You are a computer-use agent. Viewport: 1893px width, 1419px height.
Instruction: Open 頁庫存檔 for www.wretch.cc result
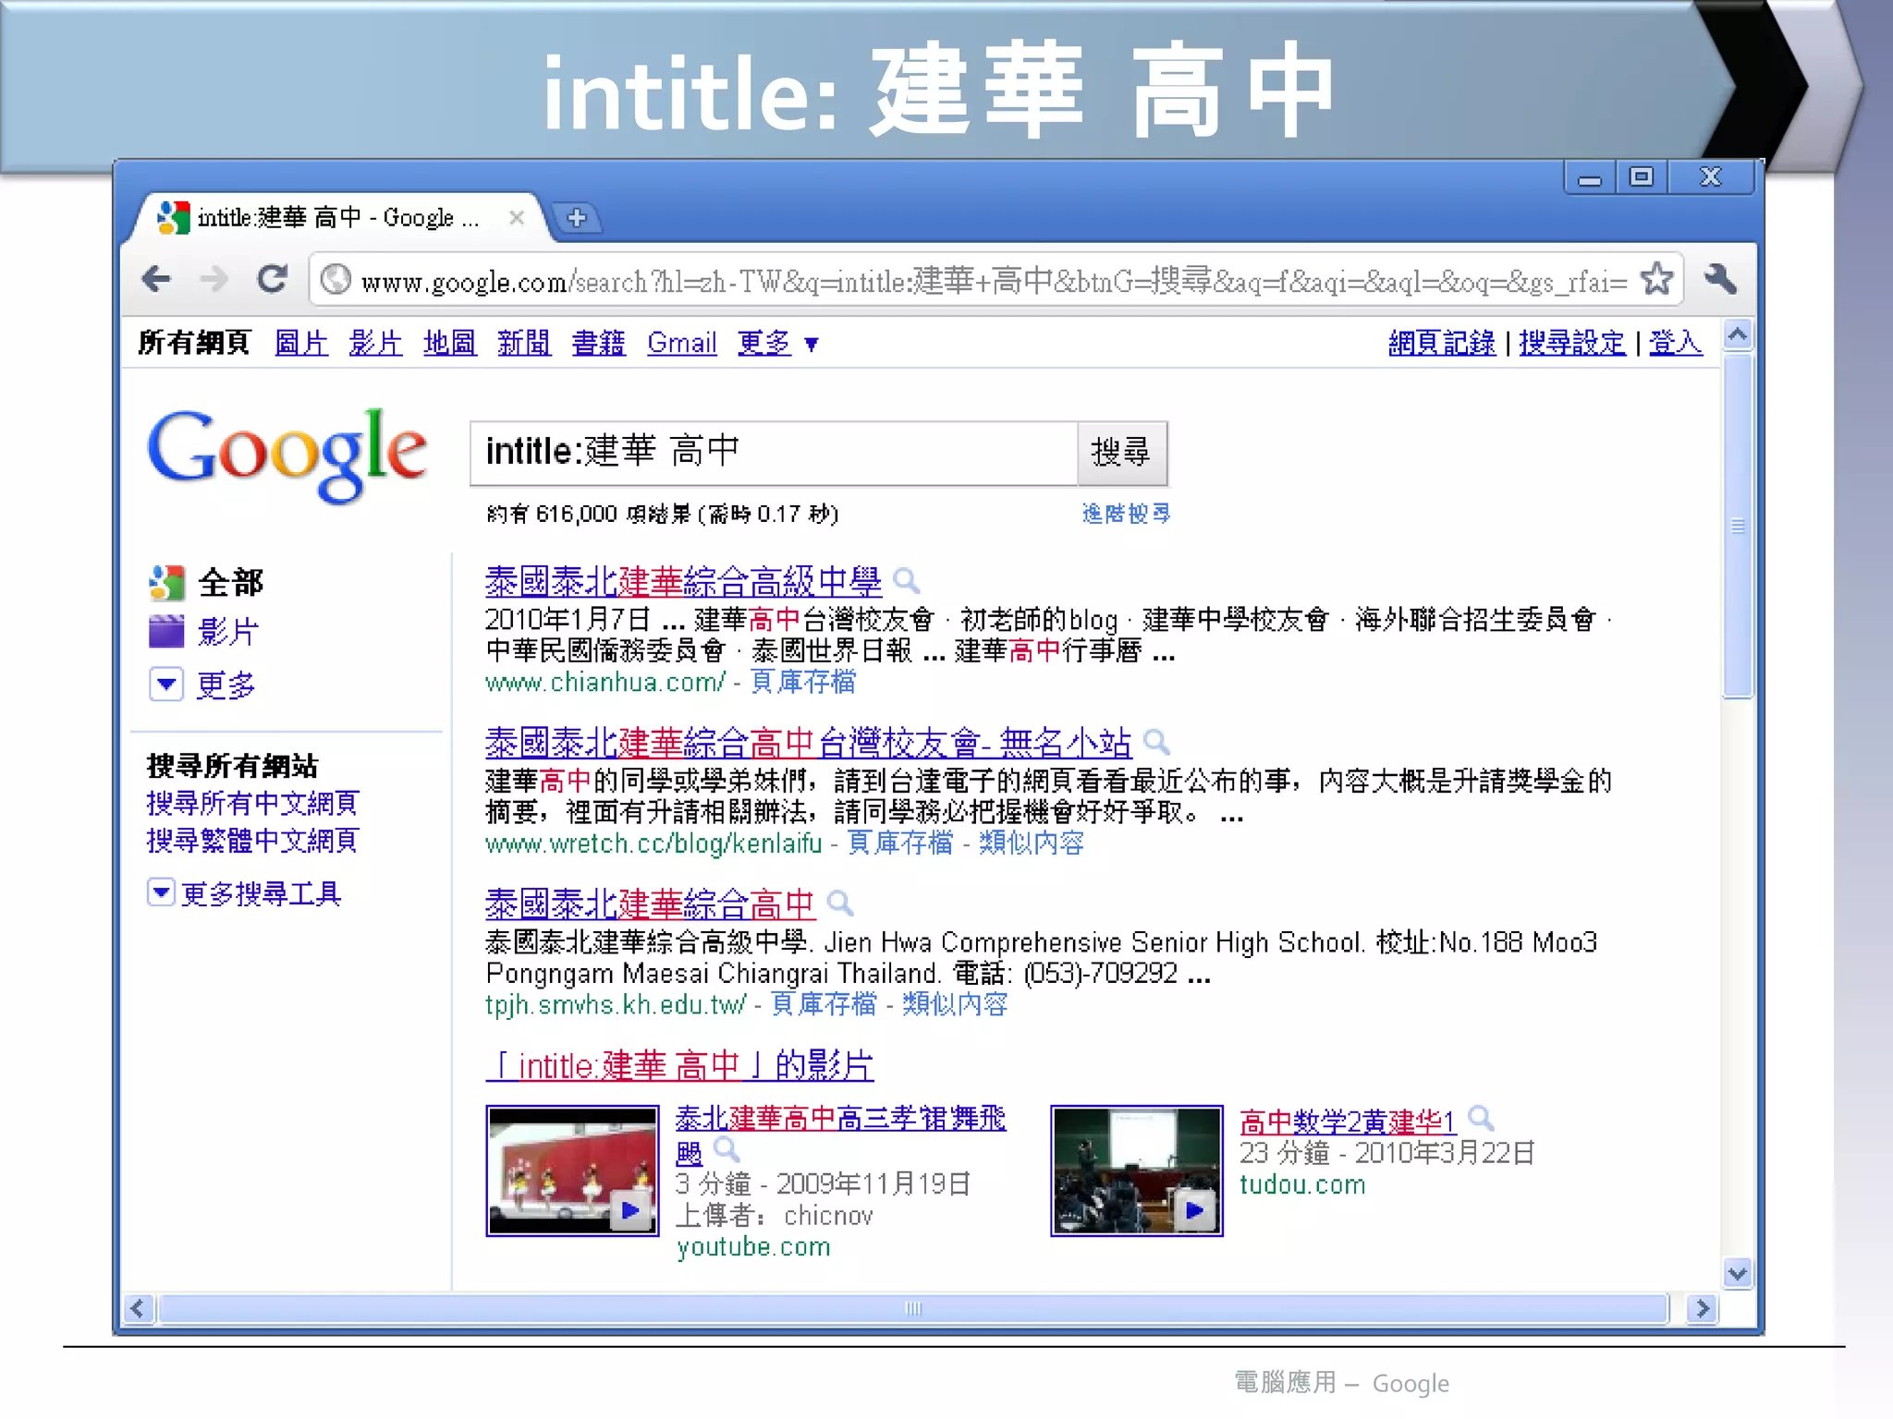pyautogui.click(x=900, y=843)
